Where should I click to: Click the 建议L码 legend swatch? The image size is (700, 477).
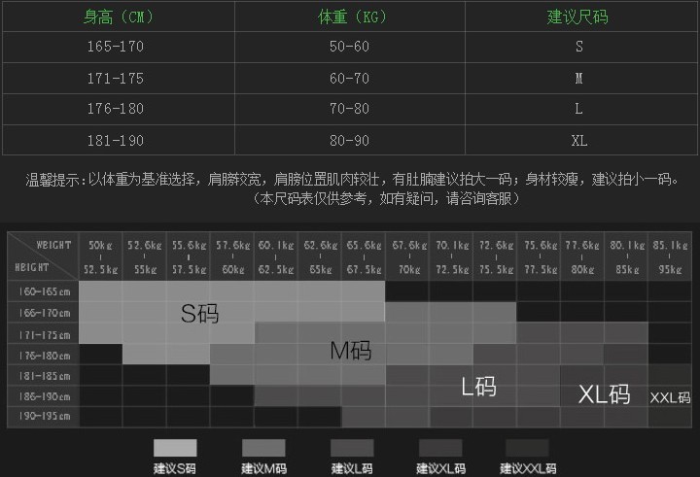(352, 448)
